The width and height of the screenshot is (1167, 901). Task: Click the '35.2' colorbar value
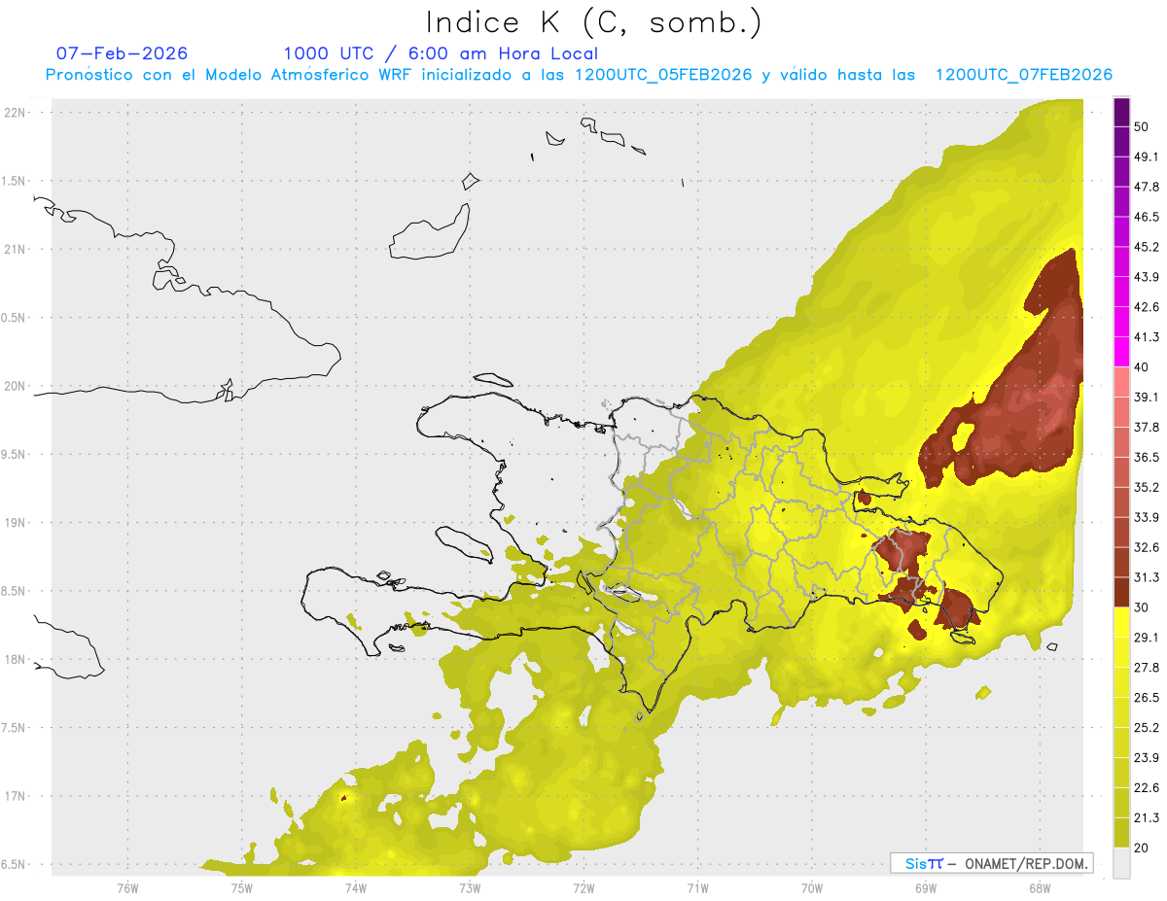tap(1147, 488)
